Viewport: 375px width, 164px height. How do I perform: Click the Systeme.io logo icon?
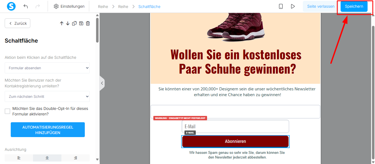[x=11, y=6]
